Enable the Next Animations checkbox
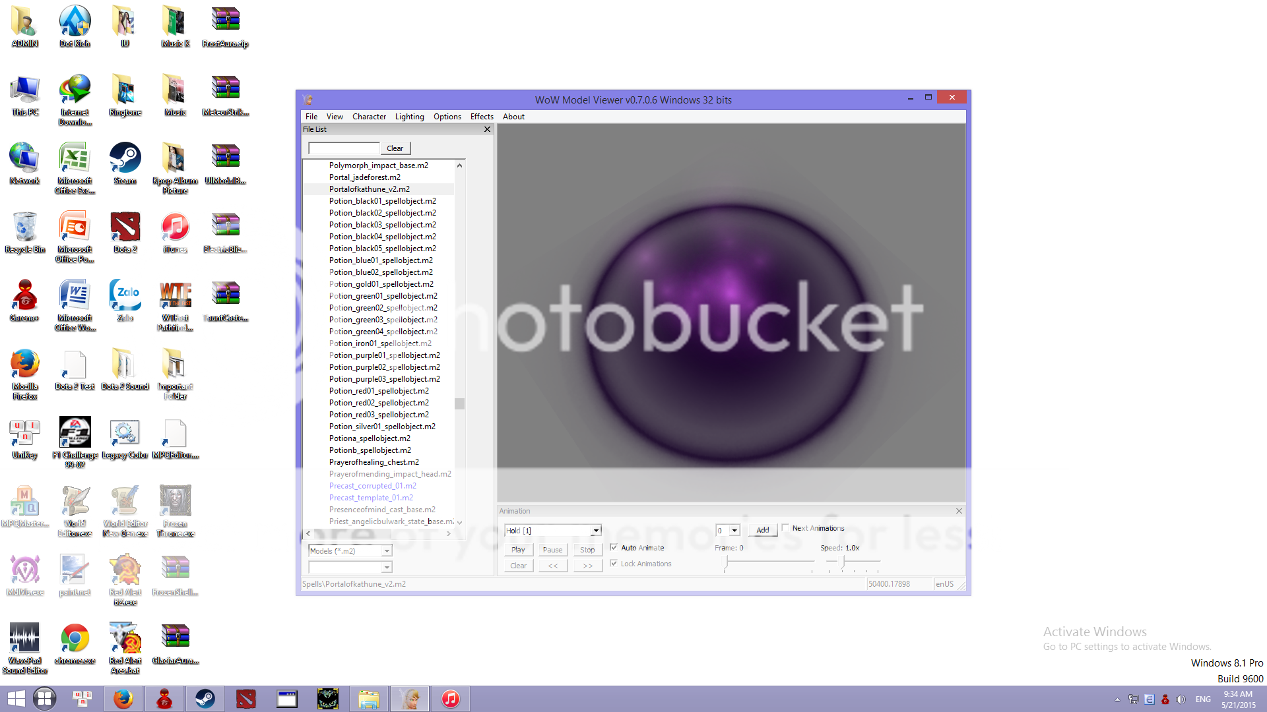The height and width of the screenshot is (712, 1267). point(785,527)
